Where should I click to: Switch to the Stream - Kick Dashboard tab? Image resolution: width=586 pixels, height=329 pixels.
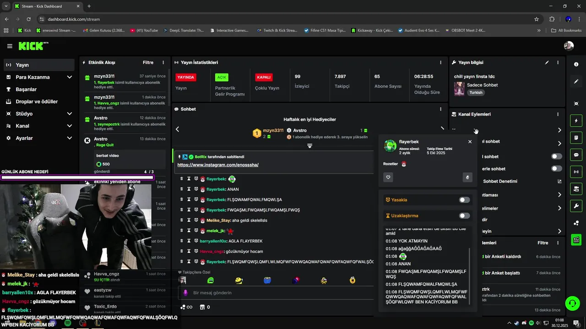pos(46,6)
